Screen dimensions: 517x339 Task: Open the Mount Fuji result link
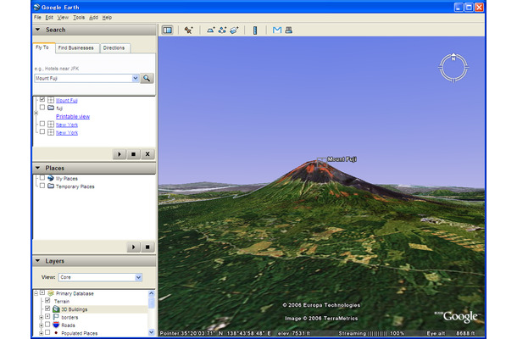(x=67, y=100)
